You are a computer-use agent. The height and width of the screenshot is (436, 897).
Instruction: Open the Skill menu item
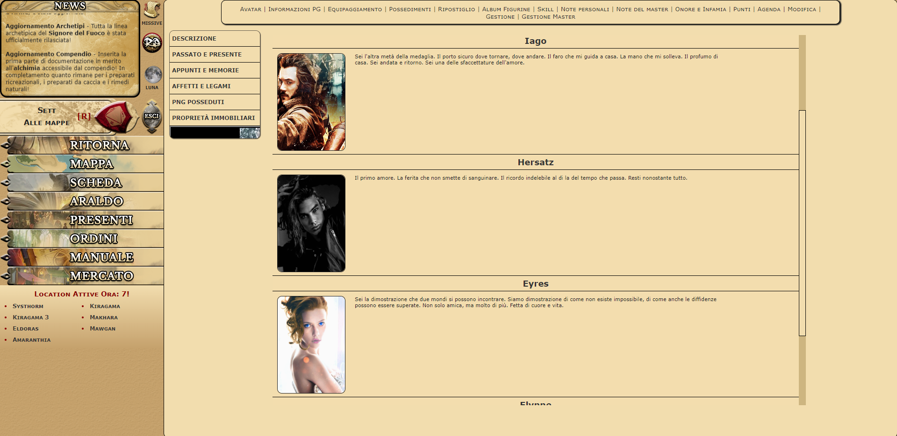(x=545, y=9)
